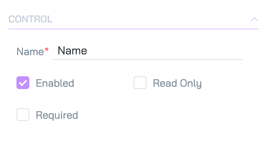Click the CONTROL section header title
272x149 pixels.
pyautogui.click(x=30, y=19)
